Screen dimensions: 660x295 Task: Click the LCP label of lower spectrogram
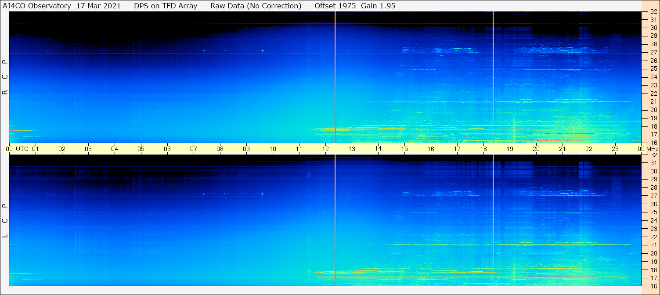point(5,220)
